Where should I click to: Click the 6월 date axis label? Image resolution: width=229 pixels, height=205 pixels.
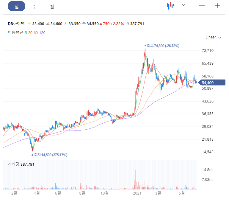[58, 193]
